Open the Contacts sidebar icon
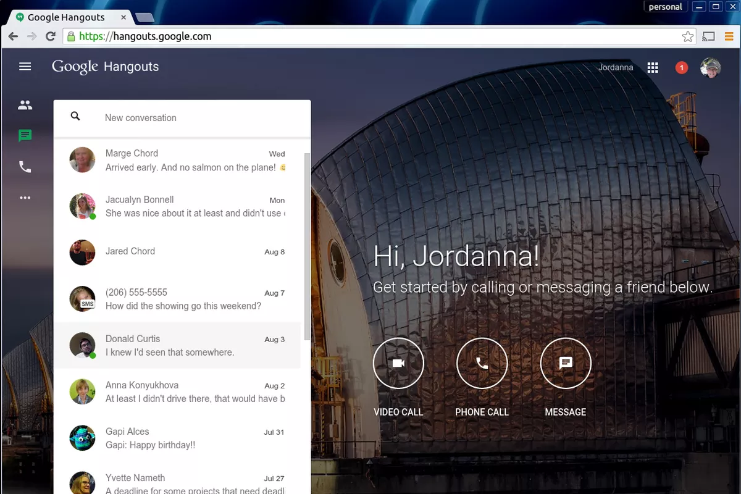Viewport: 741px width, 494px height. click(x=25, y=105)
